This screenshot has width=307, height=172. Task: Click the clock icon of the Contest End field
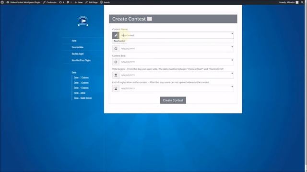(116, 62)
